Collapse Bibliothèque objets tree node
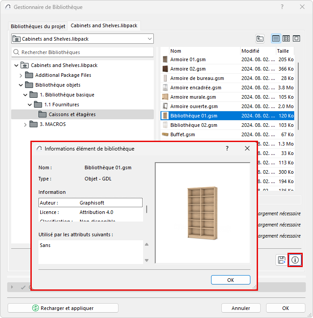Screen dimensions: 313x318 [21, 85]
